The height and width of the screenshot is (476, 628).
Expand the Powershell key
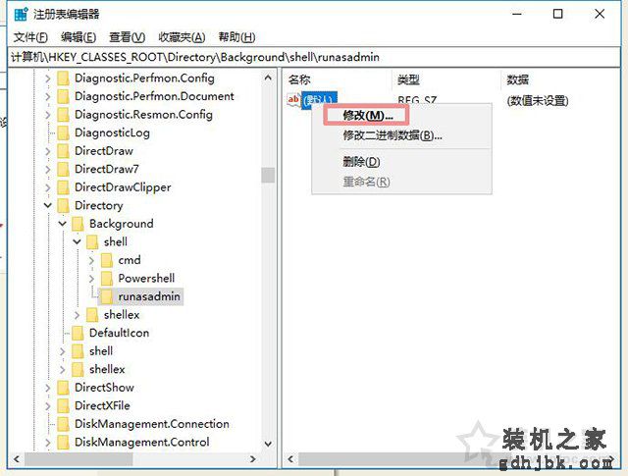(x=91, y=279)
